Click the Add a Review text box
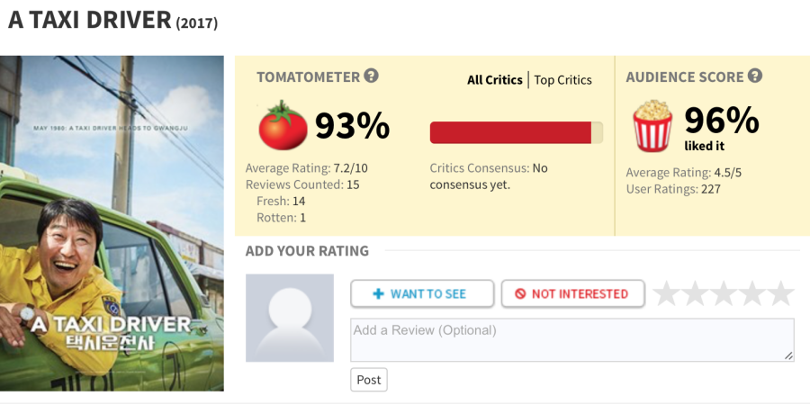Viewport: 810px width, 405px height. click(x=572, y=340)
